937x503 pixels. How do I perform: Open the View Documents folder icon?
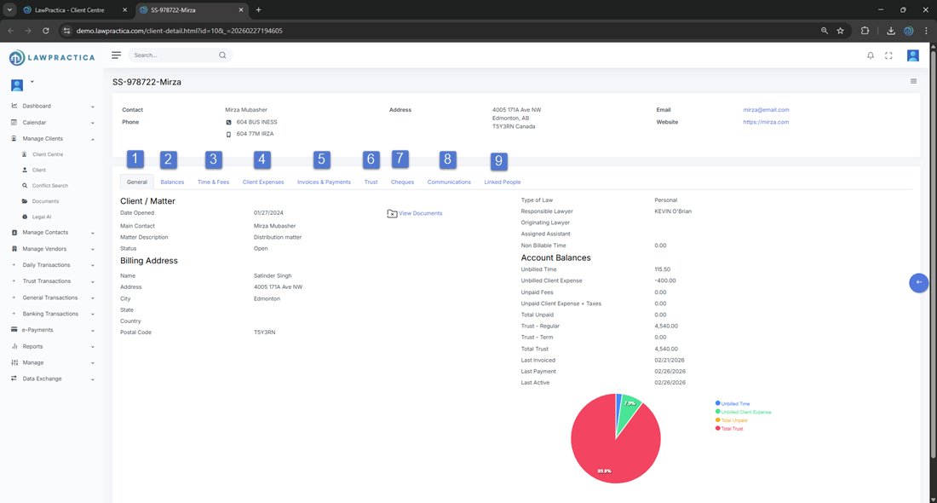pyautogui.click(x=392, y=213)
